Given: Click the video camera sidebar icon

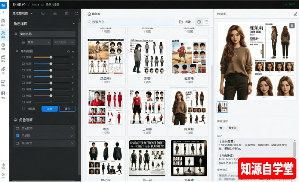Looking at the screenshot, I should click(3, 82).
